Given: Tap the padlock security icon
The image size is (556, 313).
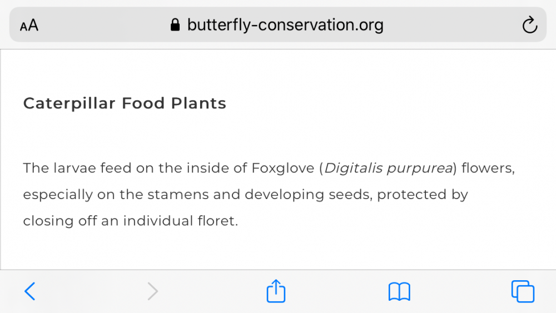Looking at the screenshot, I should coord(175,25).
